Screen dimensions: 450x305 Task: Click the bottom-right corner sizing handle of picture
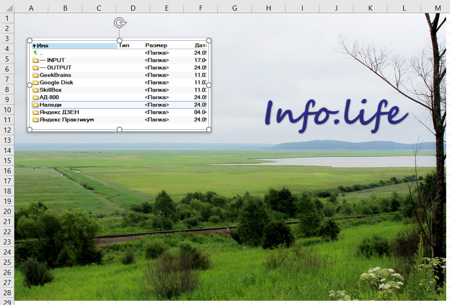pyautogui.click(x=209, y=129)
